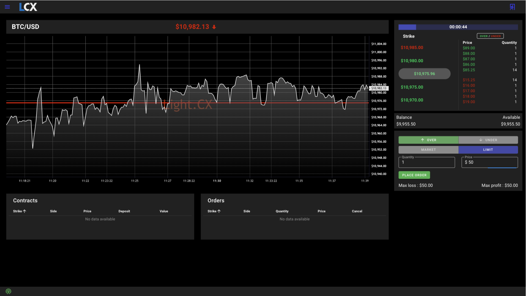Click the logout icon at top right
This screenshot has width=526, height=296.
(x=512, y=7)
